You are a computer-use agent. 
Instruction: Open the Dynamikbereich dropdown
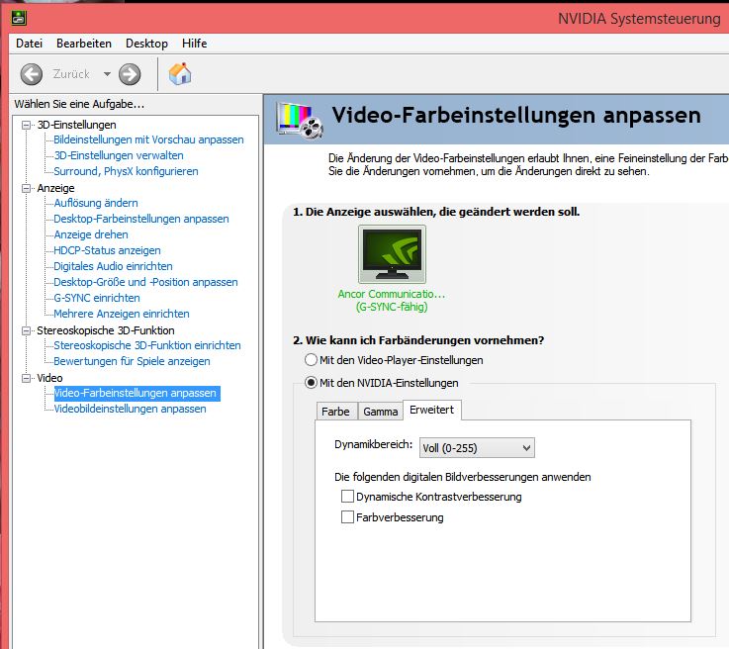[x=477, y=448]
